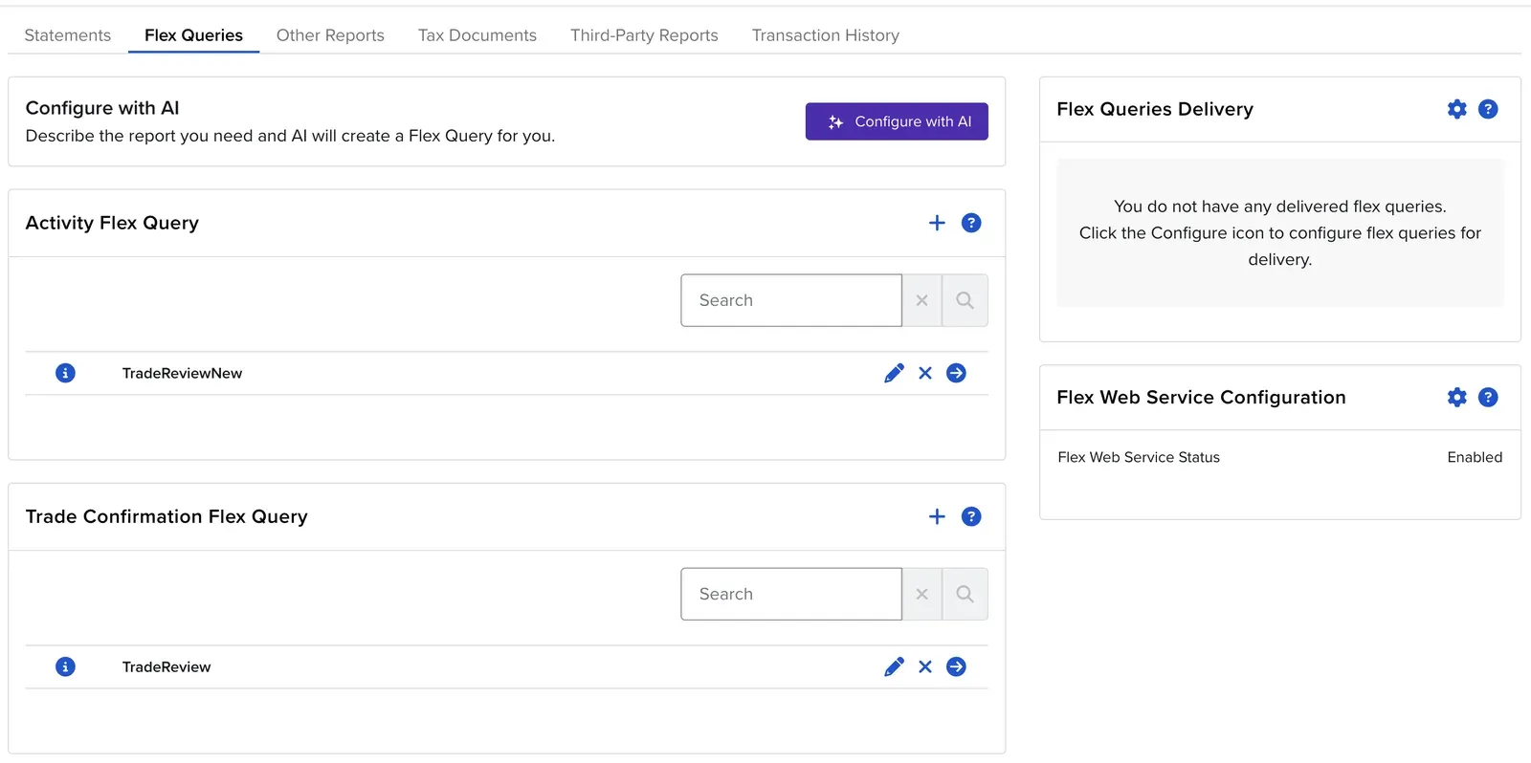Delete the TradeReviewNew query
This screenshot has height=763, width=1531.
[925, 373]
